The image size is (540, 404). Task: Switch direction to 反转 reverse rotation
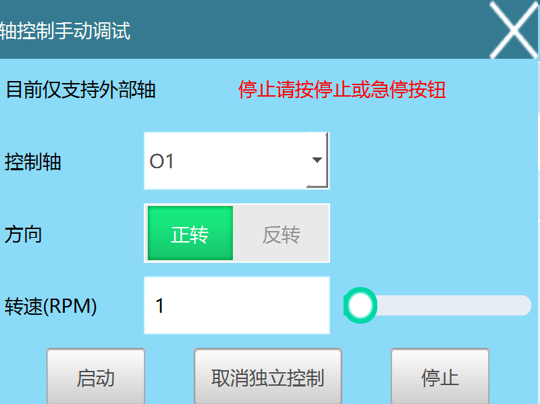click(281, 234)
